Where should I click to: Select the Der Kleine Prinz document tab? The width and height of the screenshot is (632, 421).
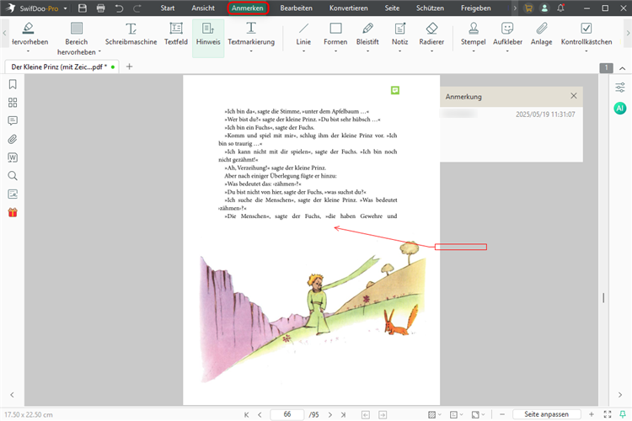click(x=62, y=67)
